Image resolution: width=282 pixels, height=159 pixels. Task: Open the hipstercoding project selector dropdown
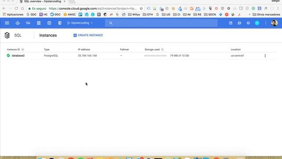click(x=80, y=23)
